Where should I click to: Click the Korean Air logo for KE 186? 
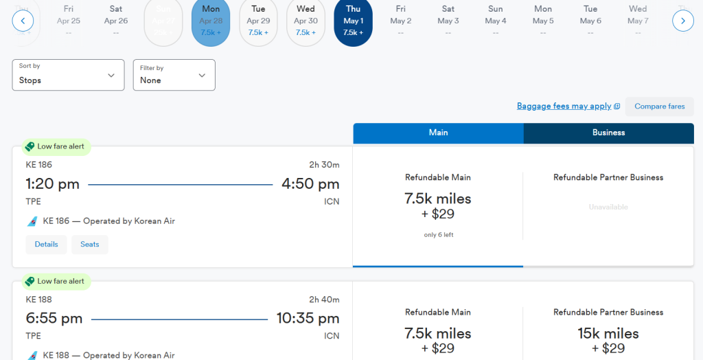tap(32, 221)
